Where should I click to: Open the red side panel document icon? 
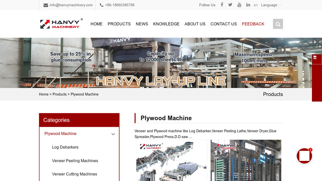click(x=315, y=58)
